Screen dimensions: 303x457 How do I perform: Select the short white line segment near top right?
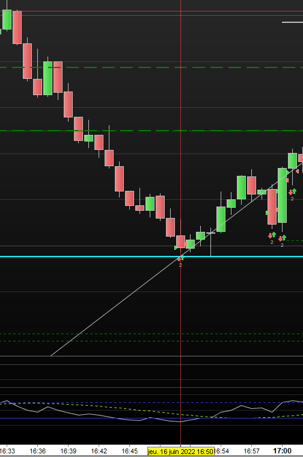[x=292, y=22]
